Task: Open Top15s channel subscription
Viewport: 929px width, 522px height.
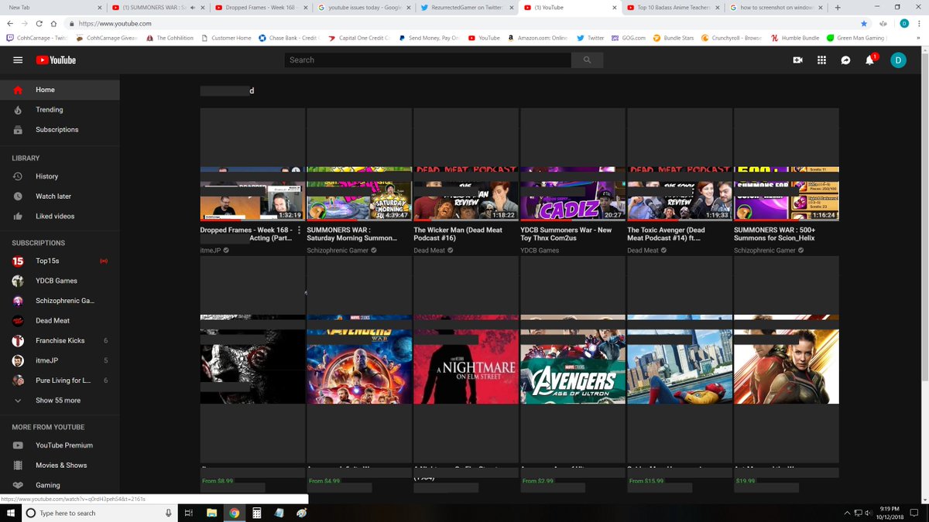Action: (60, 261)
